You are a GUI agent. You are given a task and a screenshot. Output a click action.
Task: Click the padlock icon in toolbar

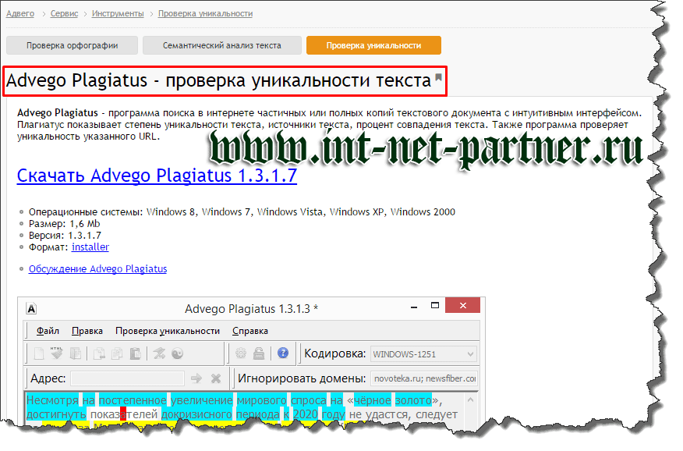(x=260, y=353)
